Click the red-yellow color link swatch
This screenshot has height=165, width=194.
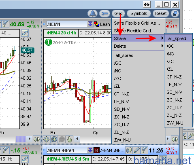coord(96,24)
